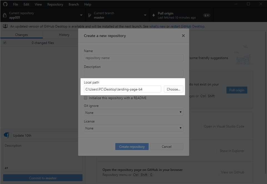
Task: Click the dialog Description input field
Action: click(x=133, y=73)
